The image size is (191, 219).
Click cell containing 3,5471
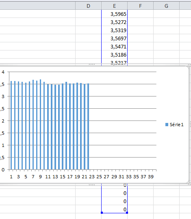(x=114, y=46)
